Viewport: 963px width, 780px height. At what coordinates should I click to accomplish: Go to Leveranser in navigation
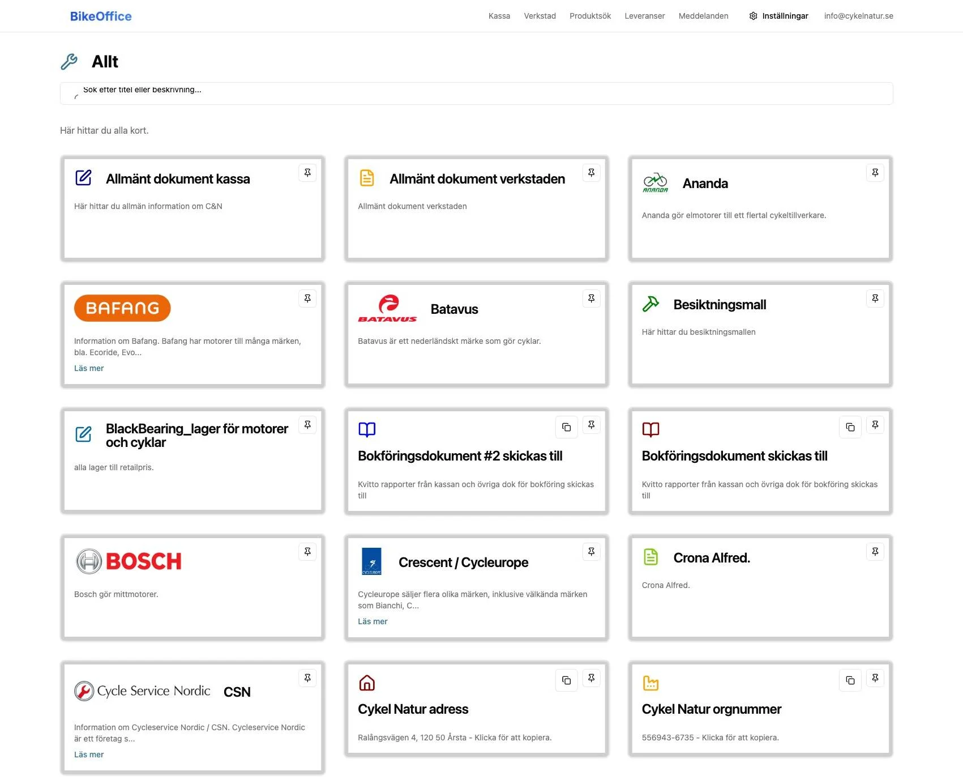point(644,16)
